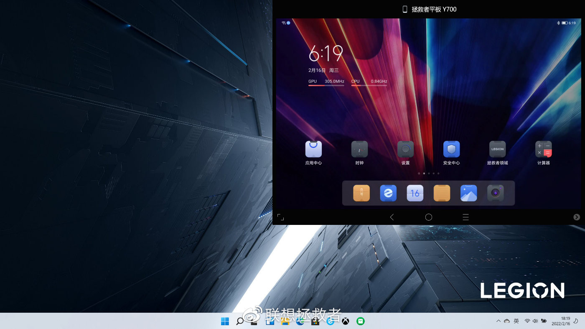Open the green app icon on taskbar
This screenshot has height=329, width=585.
pos(361,321)
